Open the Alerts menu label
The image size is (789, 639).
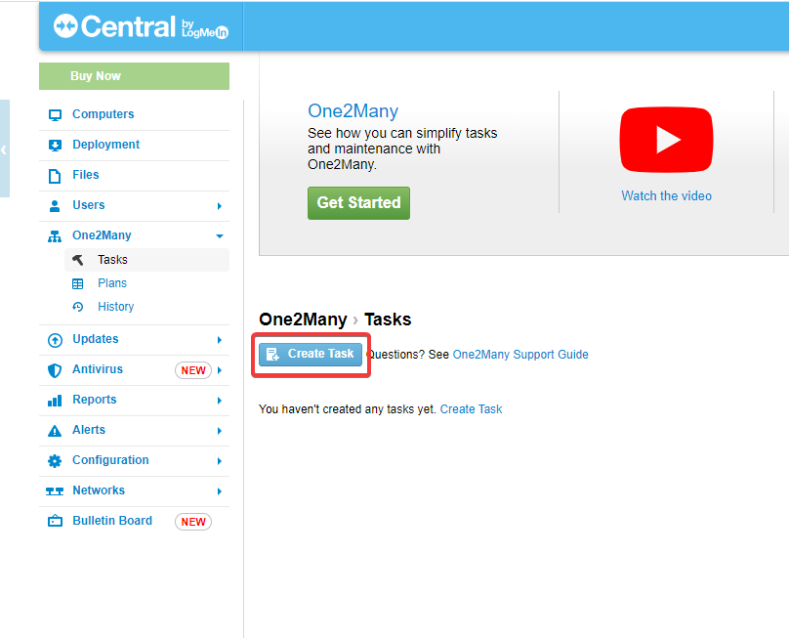click(x=89, y=430)
